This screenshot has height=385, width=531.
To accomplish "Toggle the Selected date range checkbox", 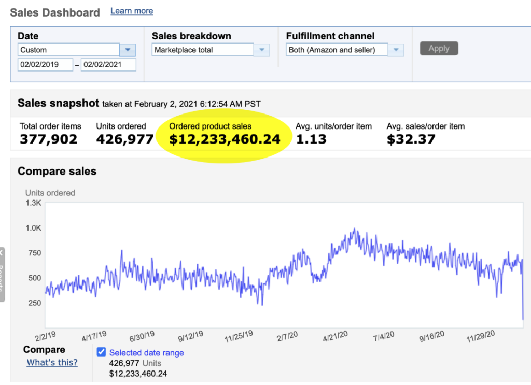I will coord(102,352).
